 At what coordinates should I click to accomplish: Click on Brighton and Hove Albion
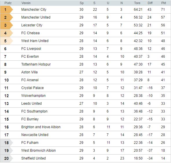(41, 127)
